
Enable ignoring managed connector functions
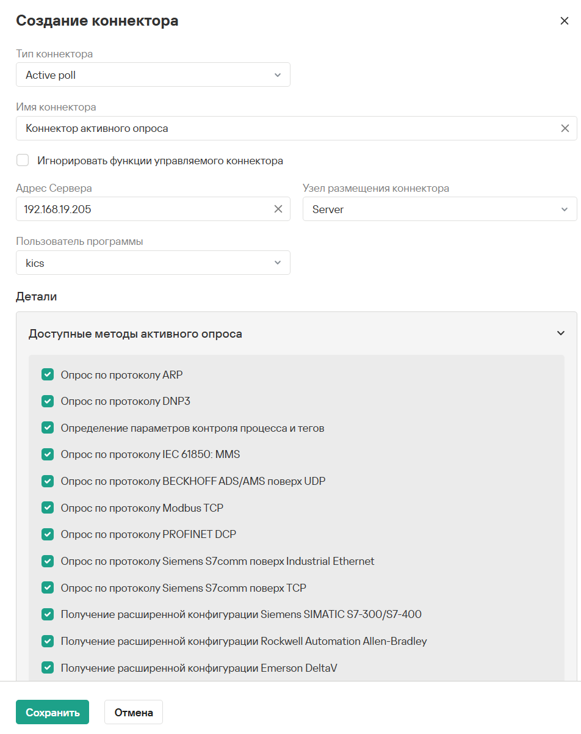coord(23,161)
